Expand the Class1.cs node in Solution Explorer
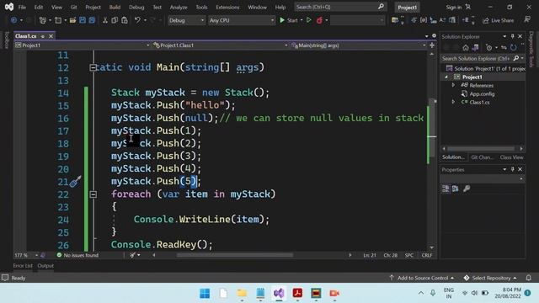Viewport: 539px width, 303px height. tap(453, 102)
